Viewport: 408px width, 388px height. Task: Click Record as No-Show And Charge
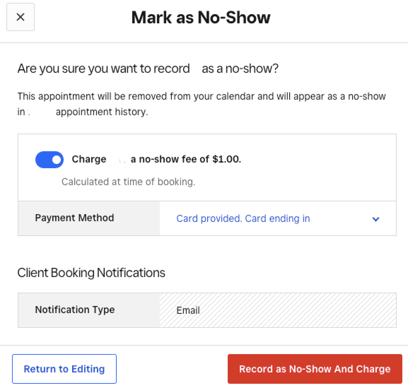coord(315,369)
